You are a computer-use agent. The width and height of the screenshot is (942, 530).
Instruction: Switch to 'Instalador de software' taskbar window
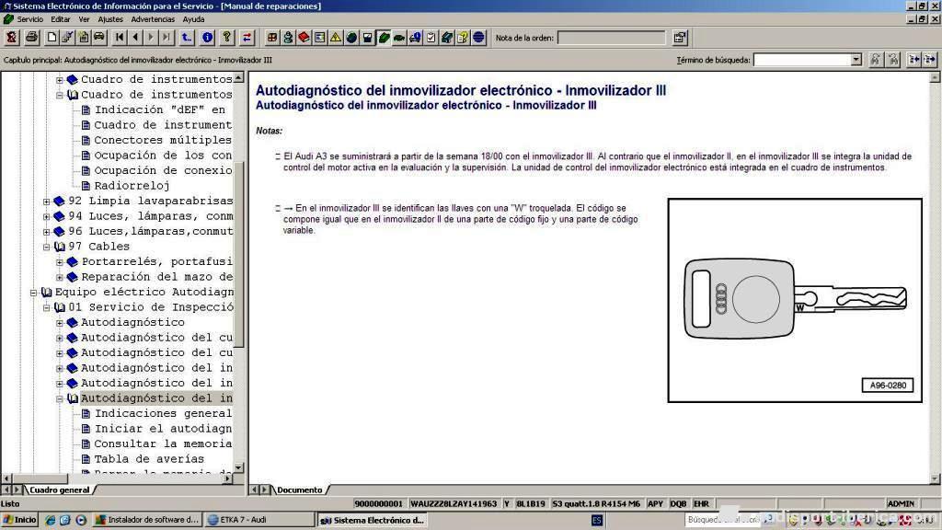148,520
